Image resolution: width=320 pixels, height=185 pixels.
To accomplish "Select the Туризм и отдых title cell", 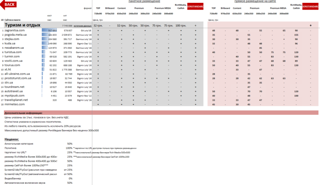I will click(22, 25).
